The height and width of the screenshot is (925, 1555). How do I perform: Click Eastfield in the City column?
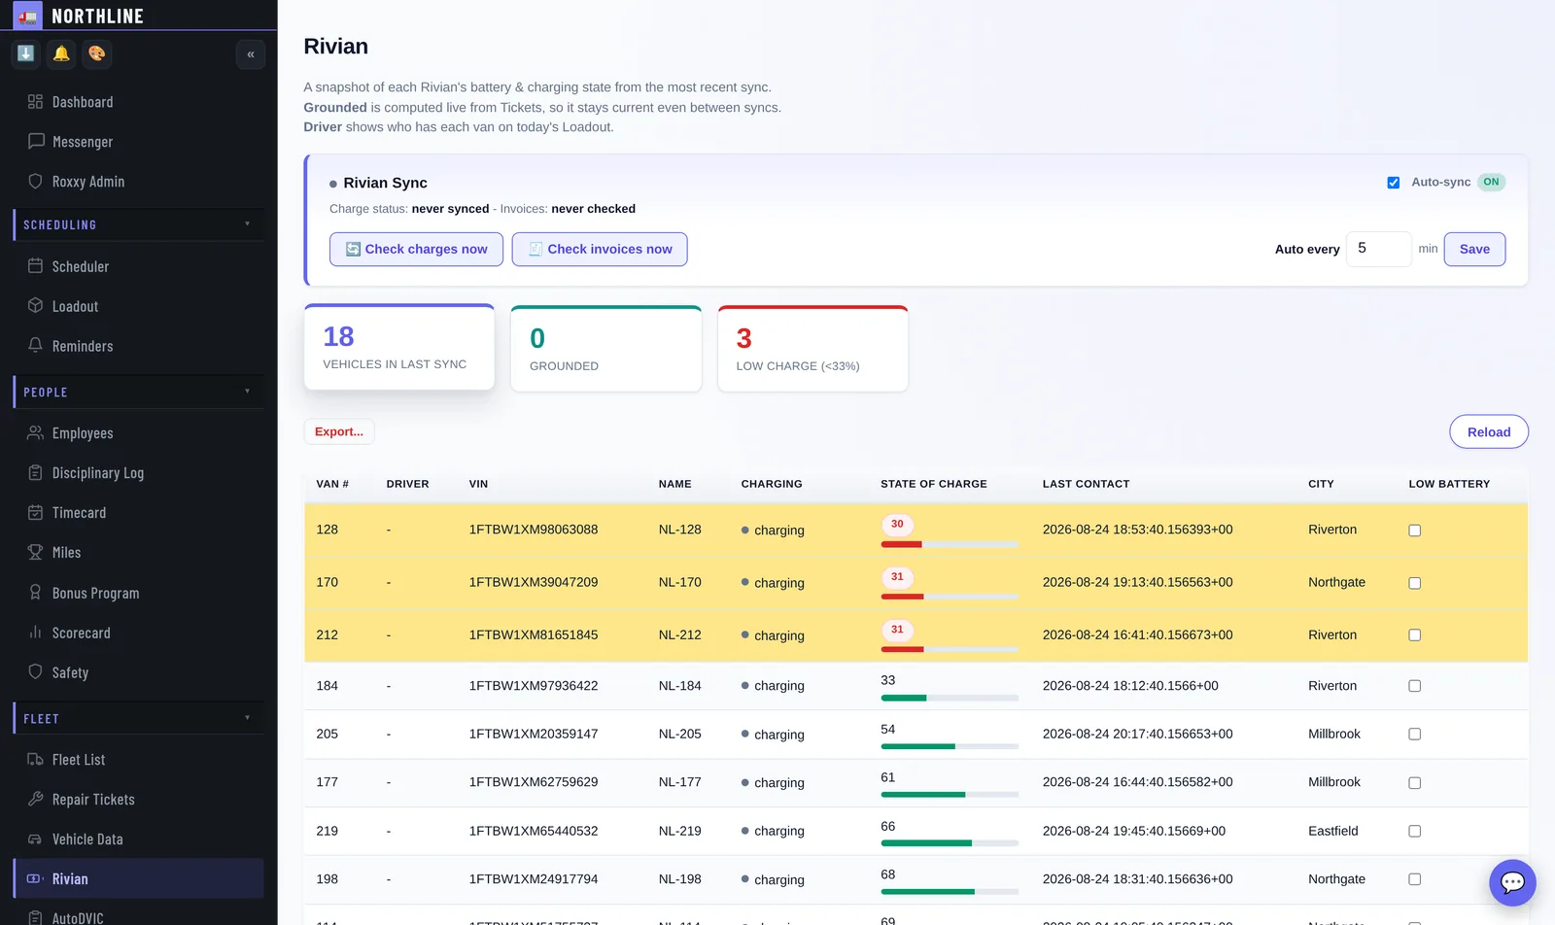(x=1333, y=831)
